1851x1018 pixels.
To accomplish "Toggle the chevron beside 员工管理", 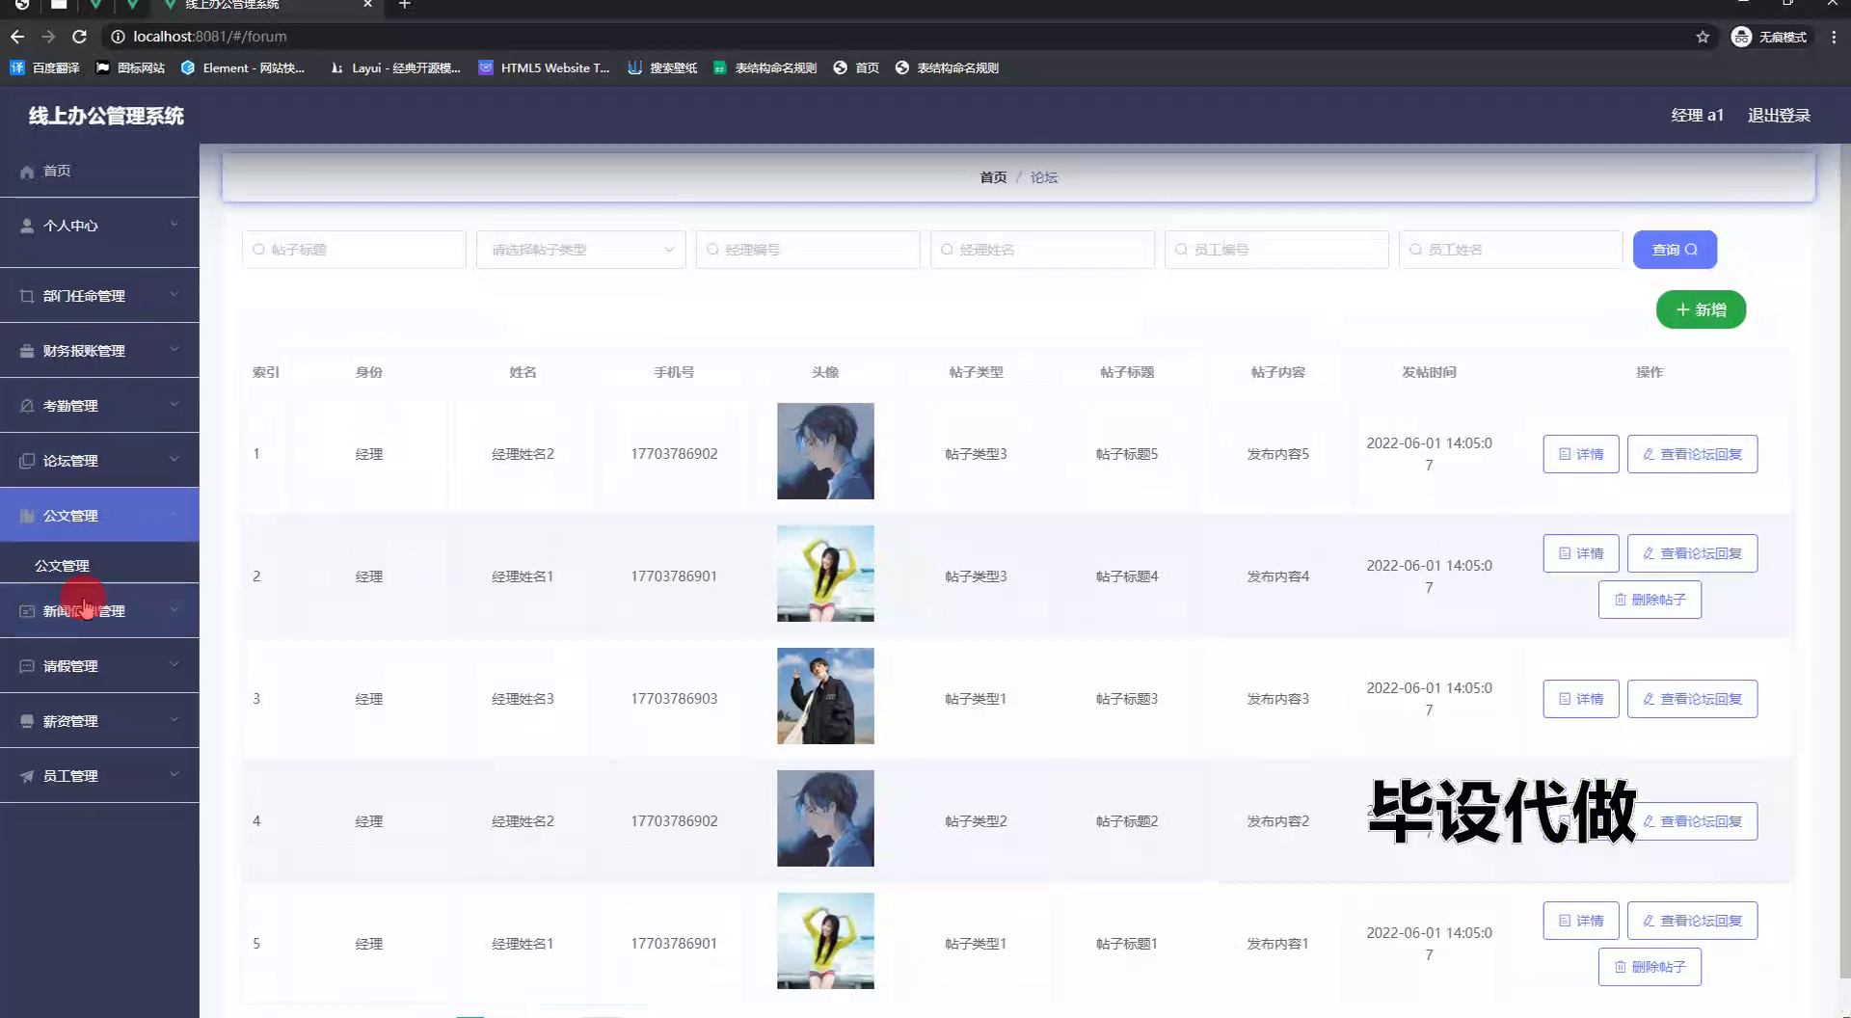I will [x=174, y=775].
